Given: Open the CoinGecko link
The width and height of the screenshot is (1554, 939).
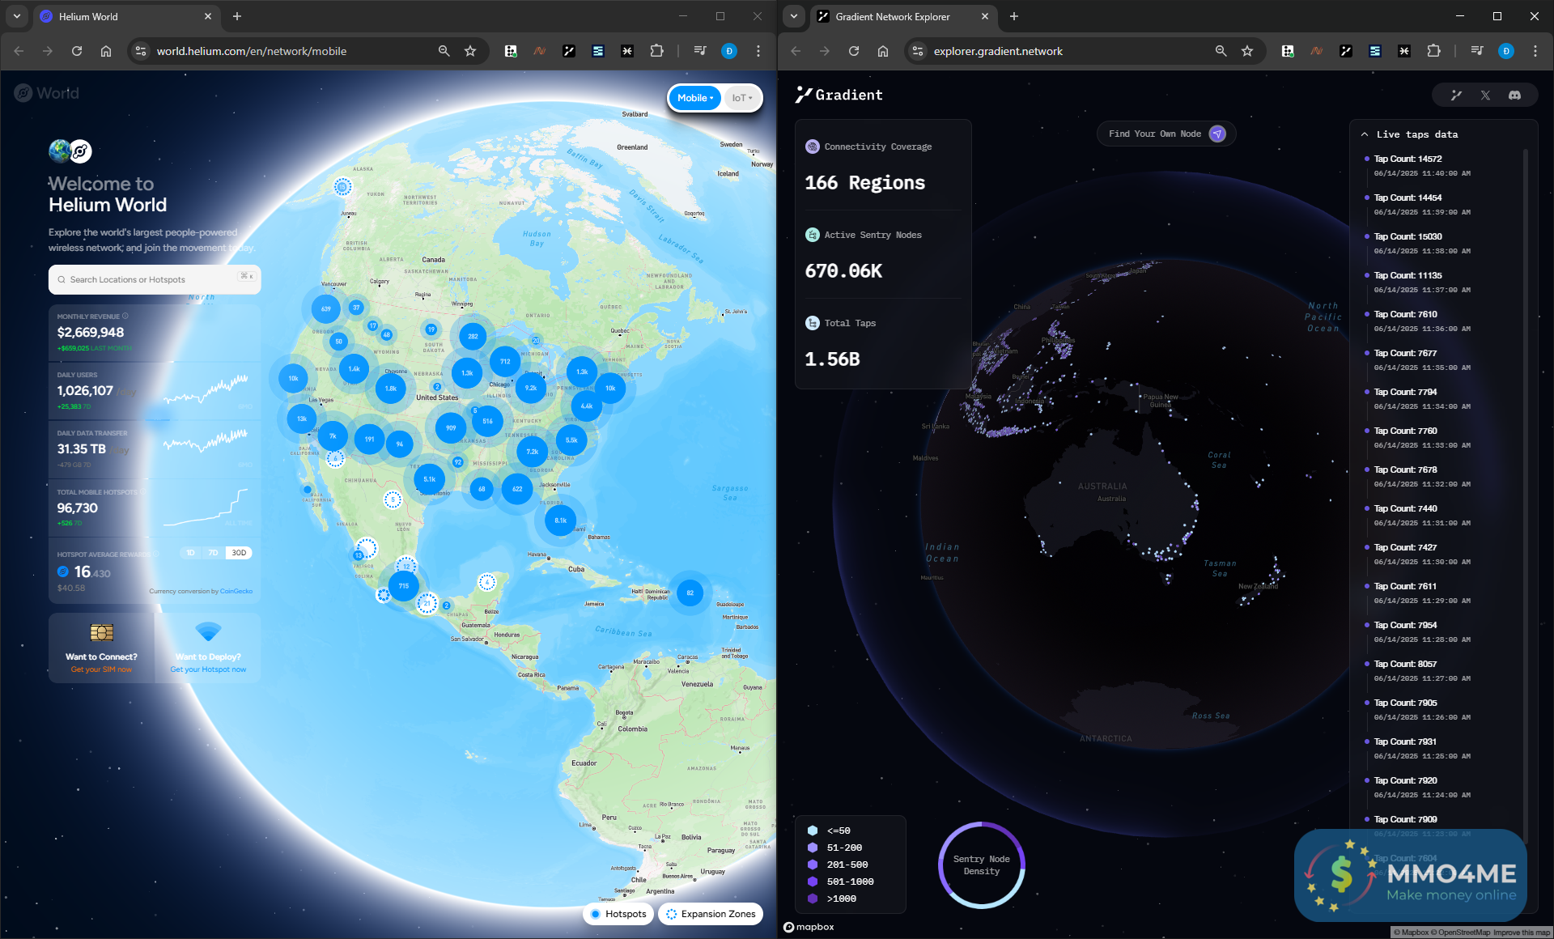Looking at the screenshot, I should point(236,591).
